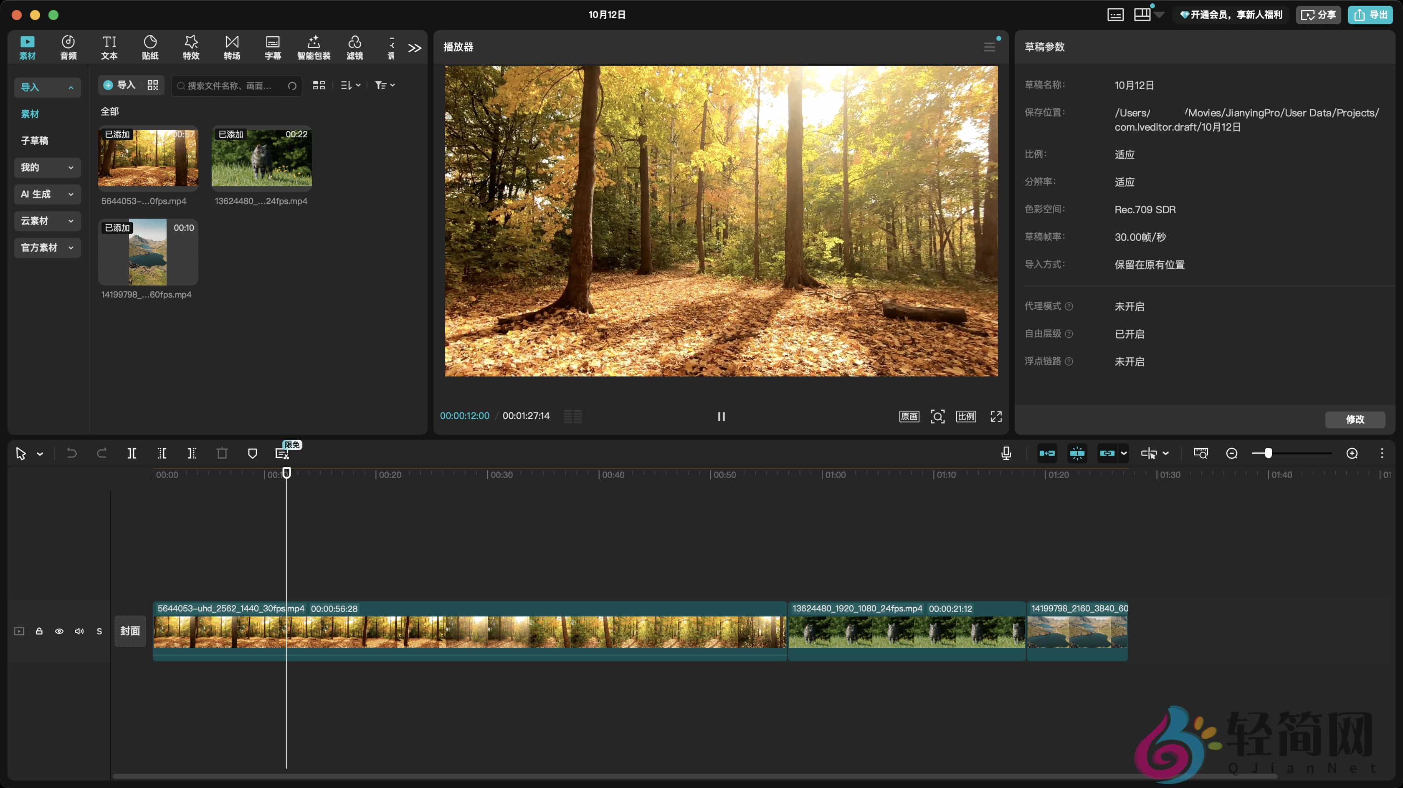1403x788 pixels.
Task: Click the 修改 button in draft parameters
Action: 1355,419
